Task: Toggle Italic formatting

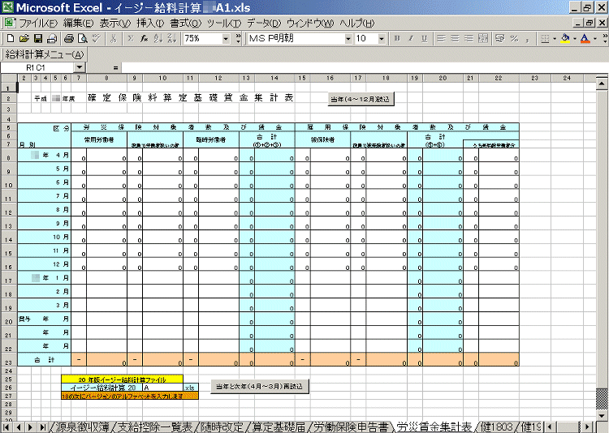Action: (410, 38)
